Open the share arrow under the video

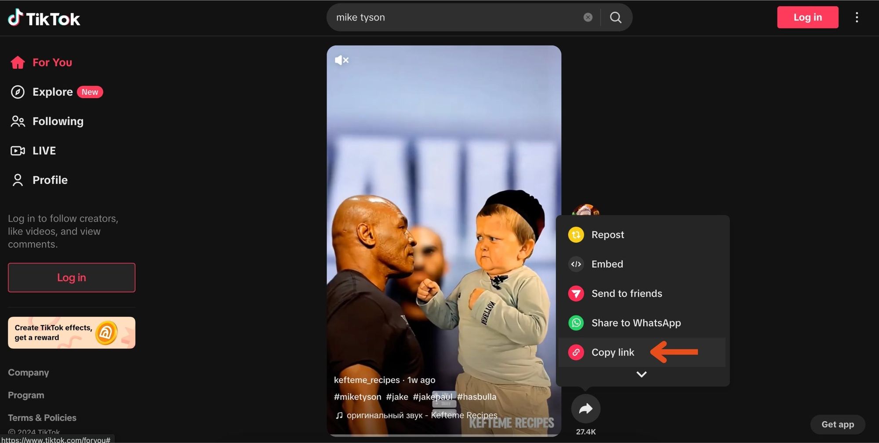[x=585, y=408]
